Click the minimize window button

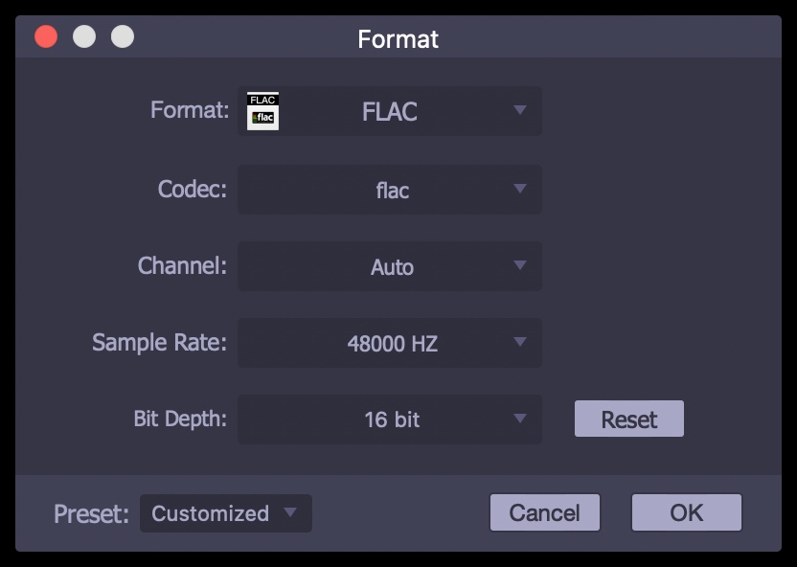coord(84,36)
